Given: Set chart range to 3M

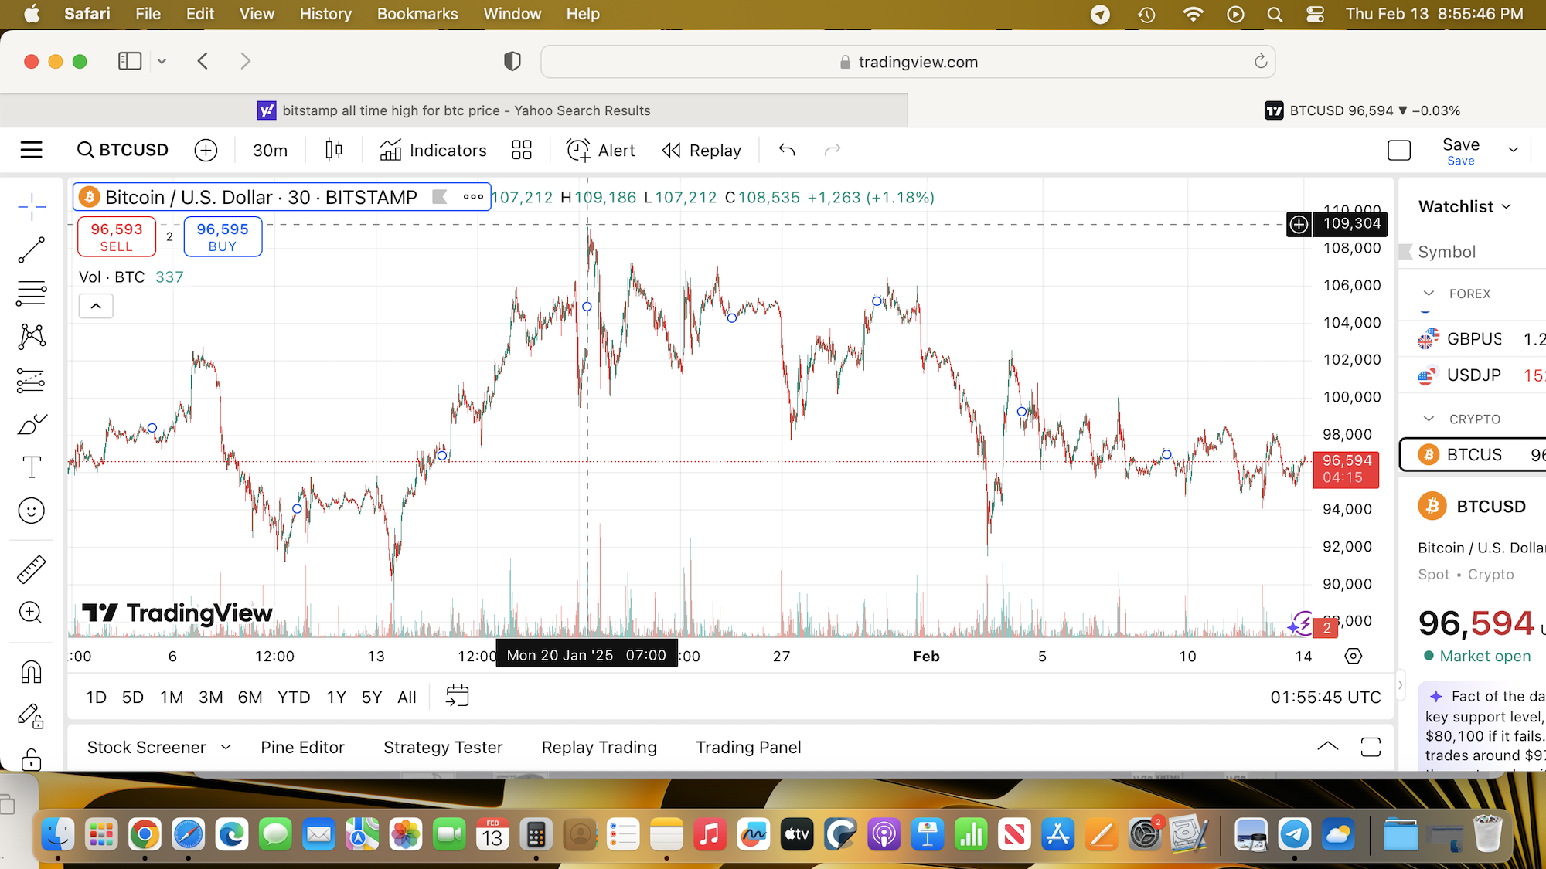Looking at the screenshot, I should 210,698.
